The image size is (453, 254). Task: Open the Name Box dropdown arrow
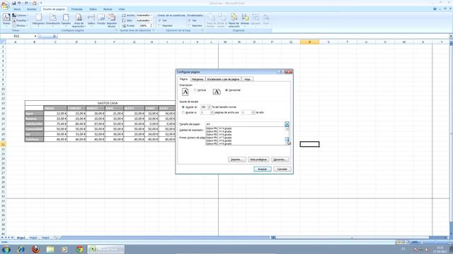35,36
